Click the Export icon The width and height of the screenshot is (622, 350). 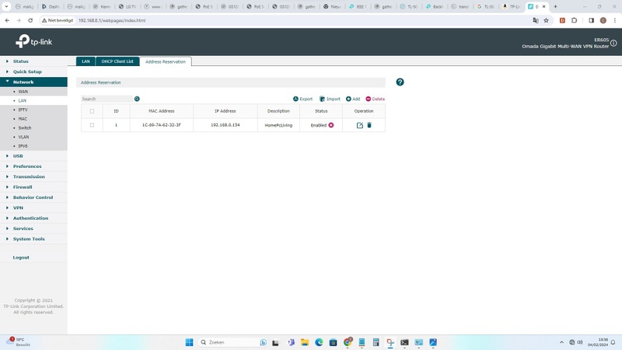click(295, 99)
